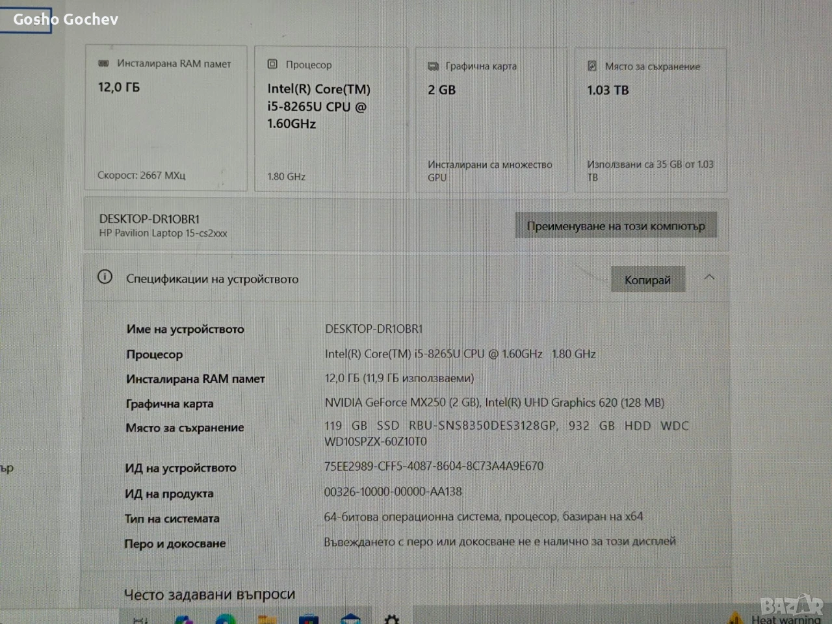Click the storage drive icon

(x=592, y=66)
